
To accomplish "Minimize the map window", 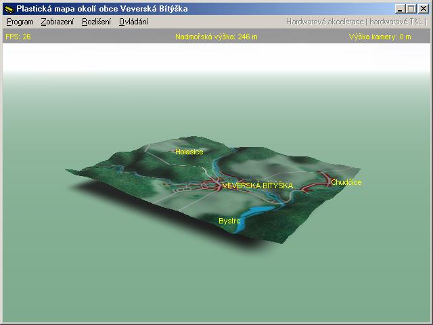I will pyautogui.click(x=401, y=9).
